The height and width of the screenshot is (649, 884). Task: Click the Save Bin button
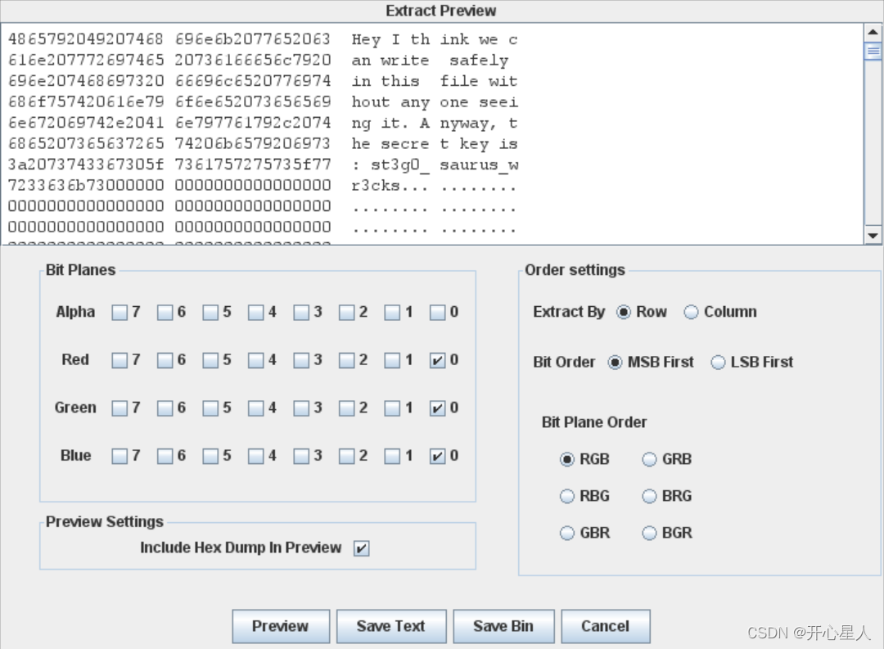[503, 626]
